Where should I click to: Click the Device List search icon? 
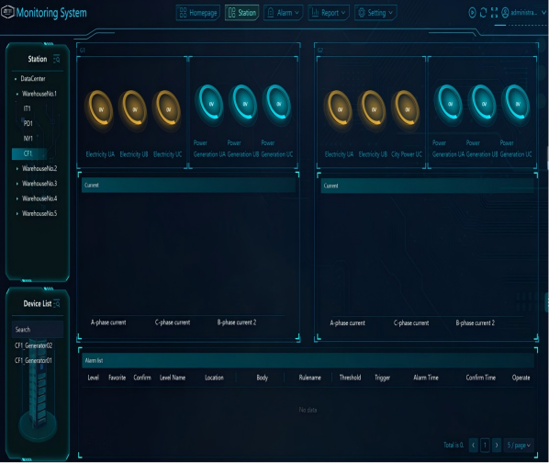coord(56,304)
